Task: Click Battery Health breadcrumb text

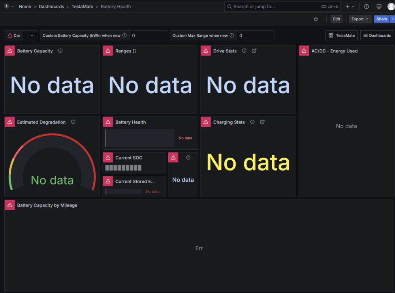Action: (x=116, y=7)
